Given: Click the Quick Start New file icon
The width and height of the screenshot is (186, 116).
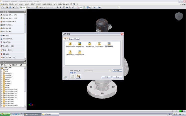Looking at the screenshot, I should click(73, 76).
